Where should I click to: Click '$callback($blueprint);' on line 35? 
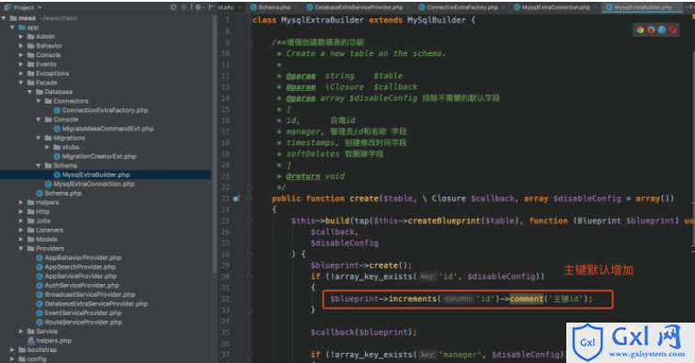(363, 333)
